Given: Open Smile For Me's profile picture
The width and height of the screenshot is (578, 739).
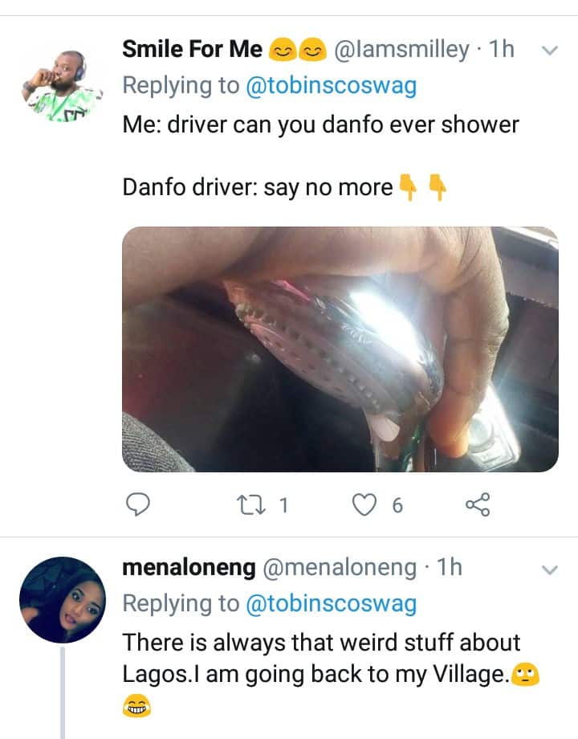Looking at the screenshot, I should pos(61,84).
